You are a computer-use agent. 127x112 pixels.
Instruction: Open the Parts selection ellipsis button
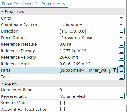tap(121, 70)
